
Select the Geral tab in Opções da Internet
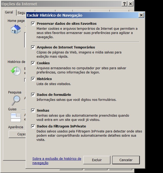[9, 12]
